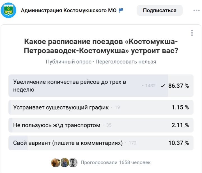Screen dimensions: 202x173
Task: Click the 86.37 % result bar percentage
Action: click(x=178, y=86)
